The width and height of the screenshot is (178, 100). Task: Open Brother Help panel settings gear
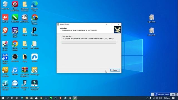173,94
